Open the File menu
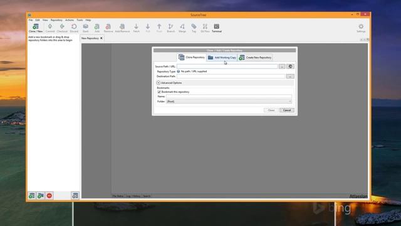 31,20
